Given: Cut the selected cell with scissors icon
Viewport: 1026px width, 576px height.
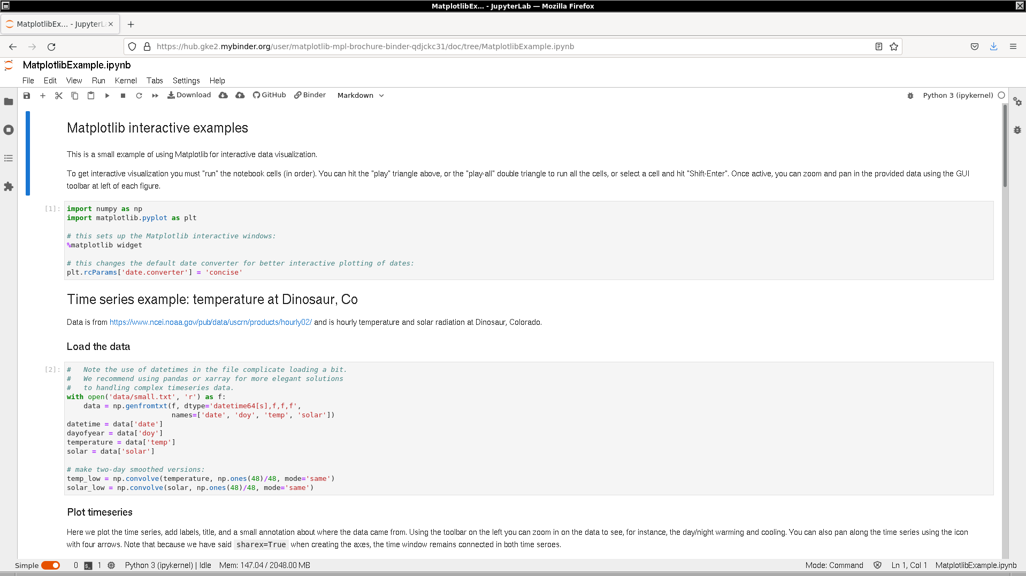Looking at the screenshot, I should pyautogui.click(x=59, y=96).
